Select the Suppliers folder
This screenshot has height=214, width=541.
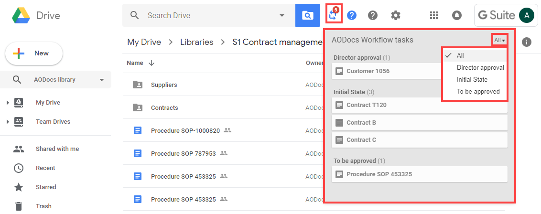164,85
